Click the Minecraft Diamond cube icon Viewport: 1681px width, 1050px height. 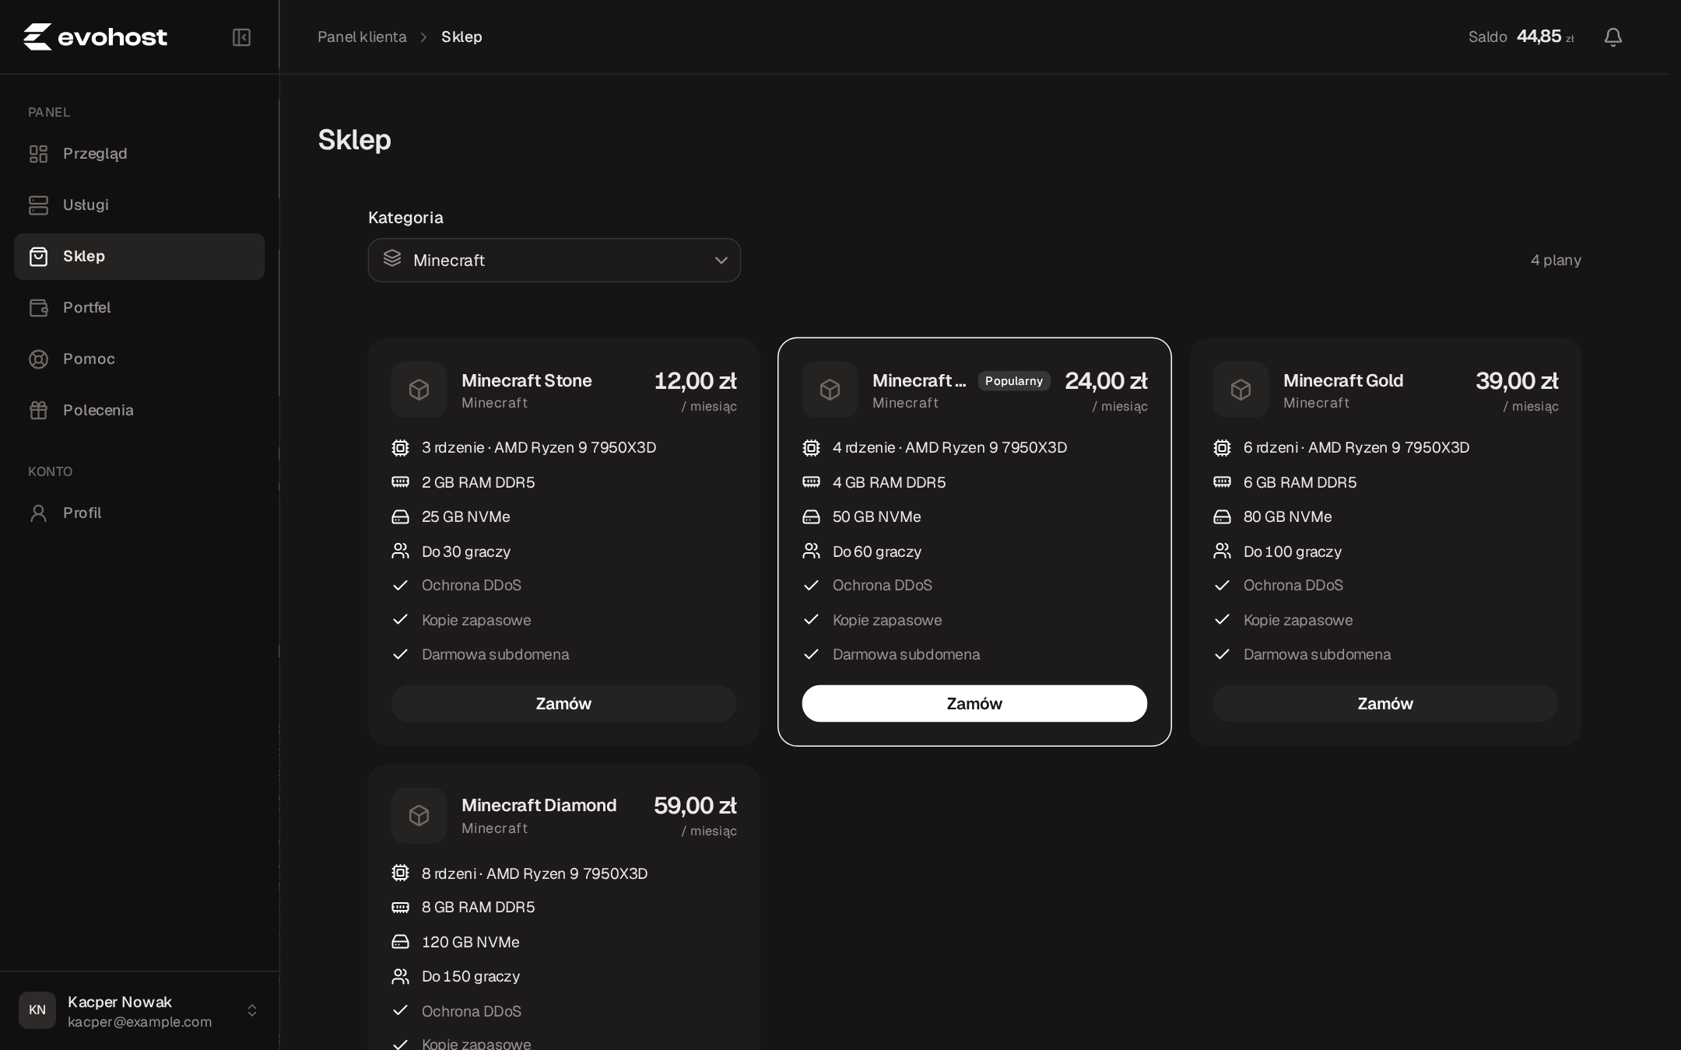(x=419, y=815)
